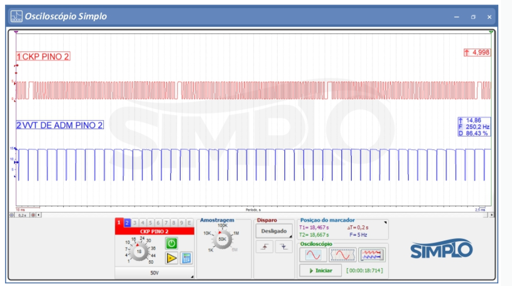The width and height of the screenshot is (512, 286).
Task: Toggle channel power green button
Action: [172, 243]
